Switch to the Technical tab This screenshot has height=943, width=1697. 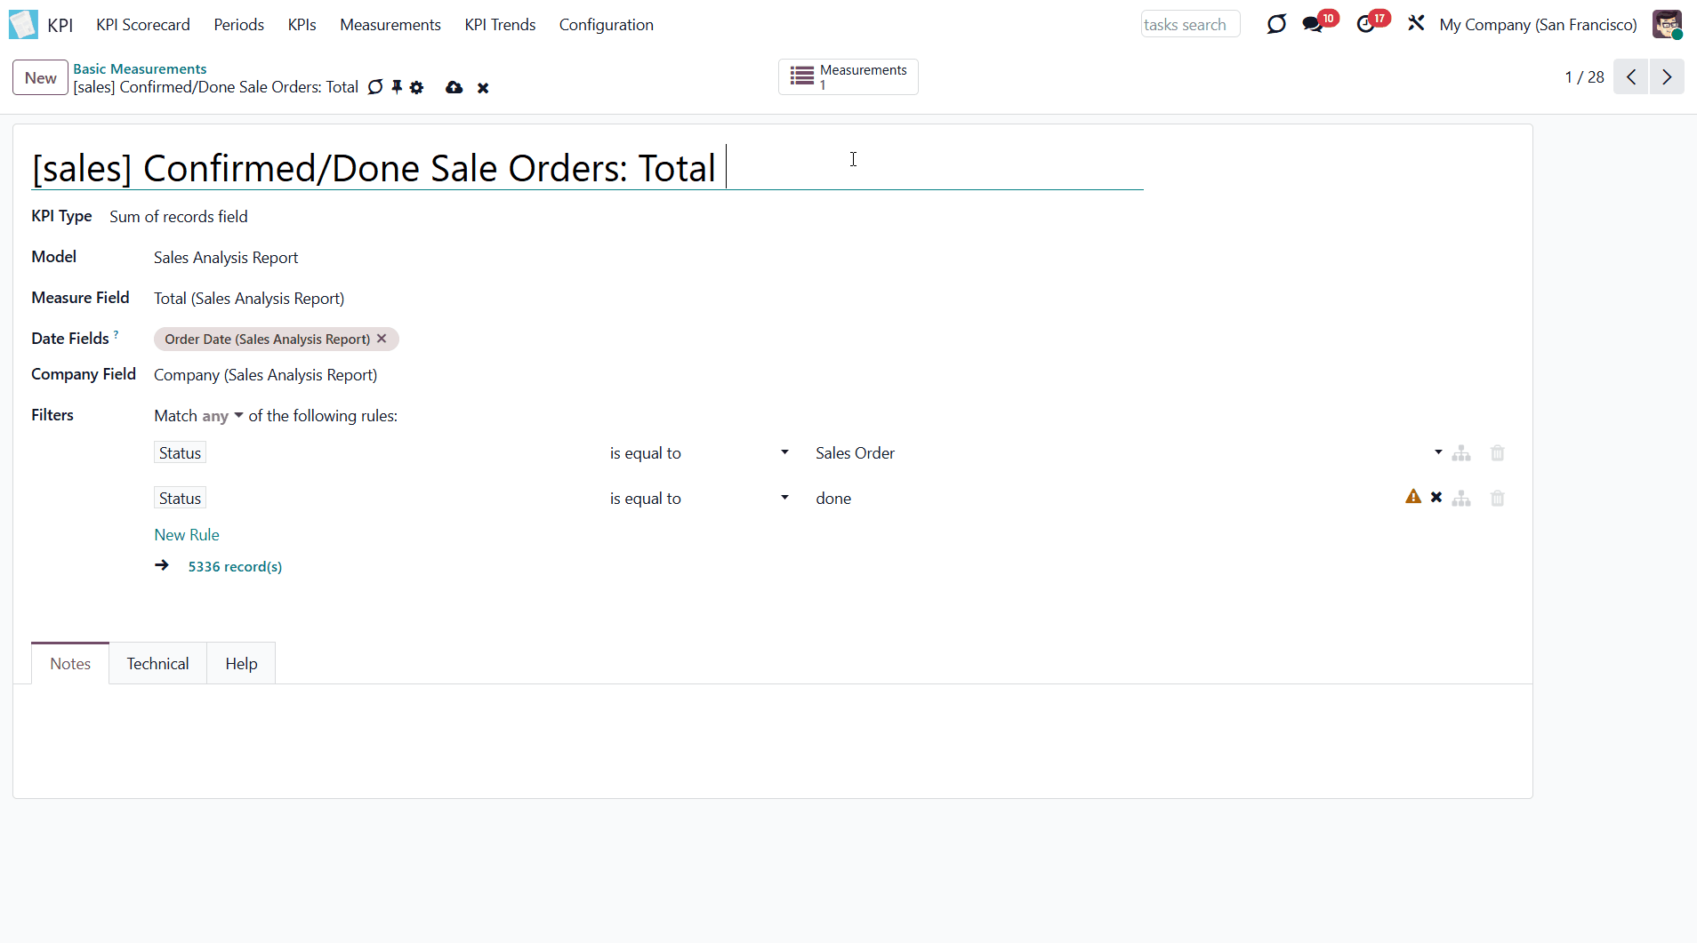[157, 664]
